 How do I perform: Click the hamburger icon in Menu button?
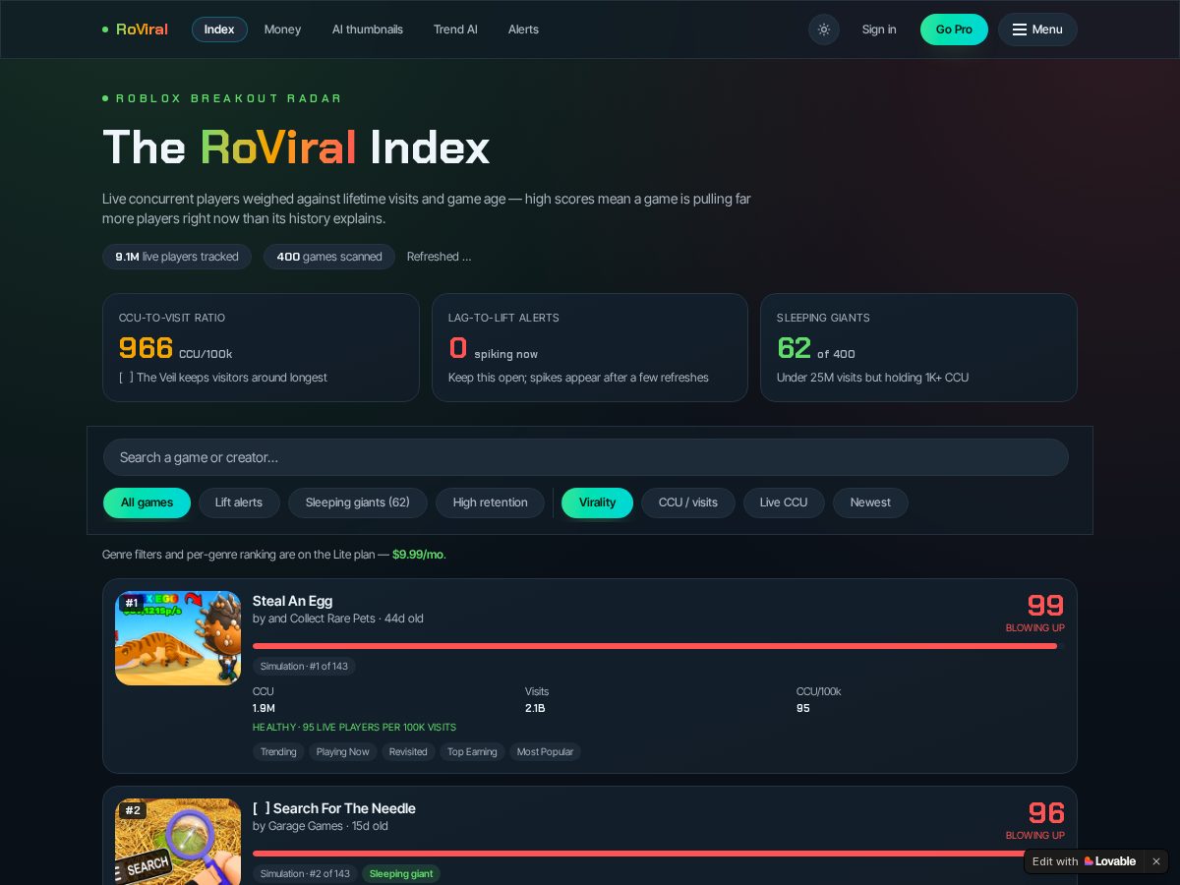pos(1020,29)
